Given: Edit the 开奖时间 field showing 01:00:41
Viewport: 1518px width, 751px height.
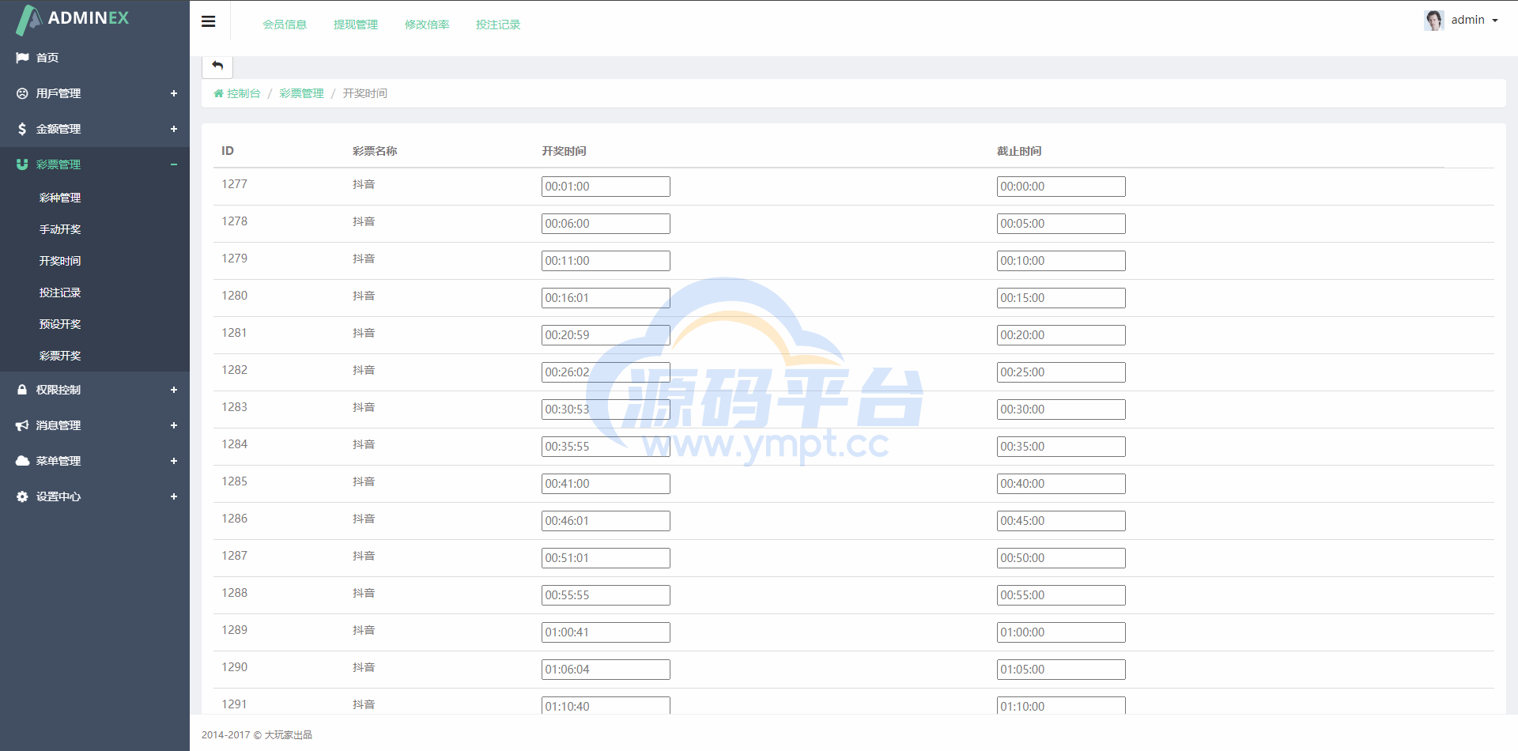Looking at the screenshot, I should point(606,632).
